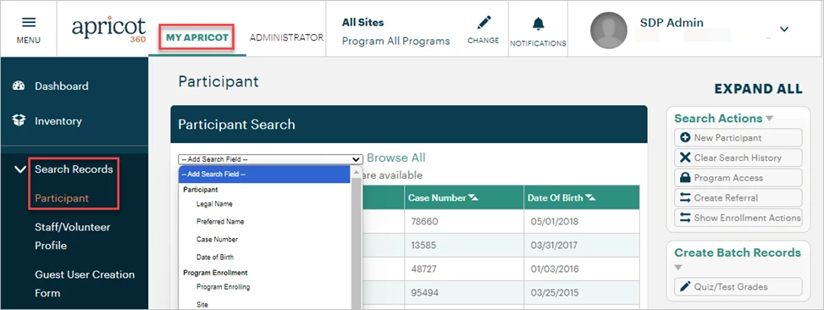Image resolution: width=824 pixels, height=310 pixels.
Task: Click the pencil icon on Quiz/Test Grades
Action: 685,286
